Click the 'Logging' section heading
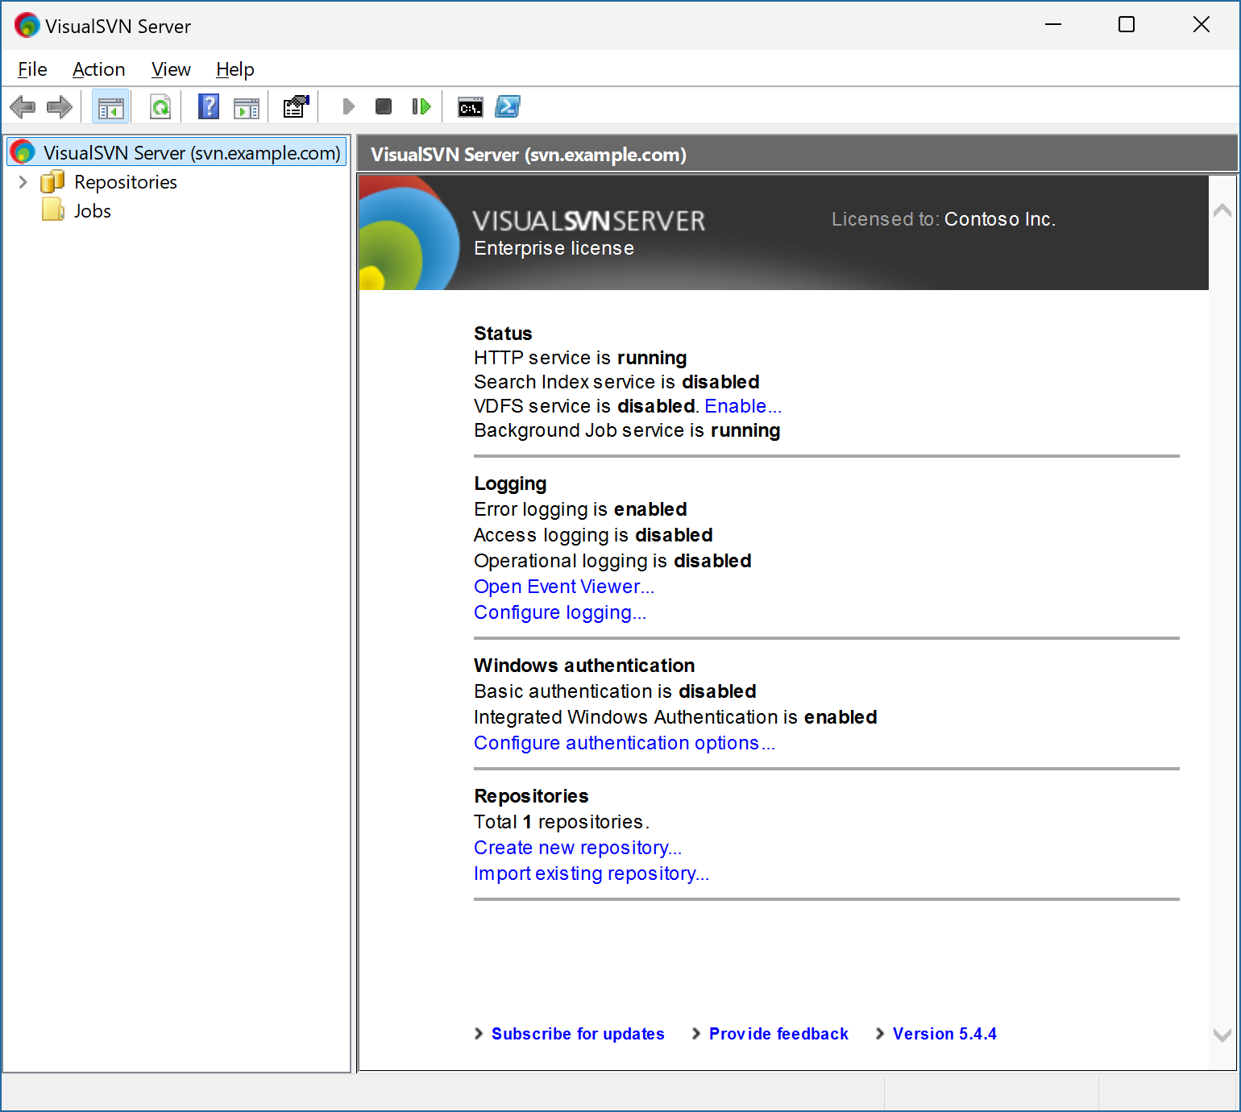The height and width of the screenshot is (1112, 1241). click(510, 483)
